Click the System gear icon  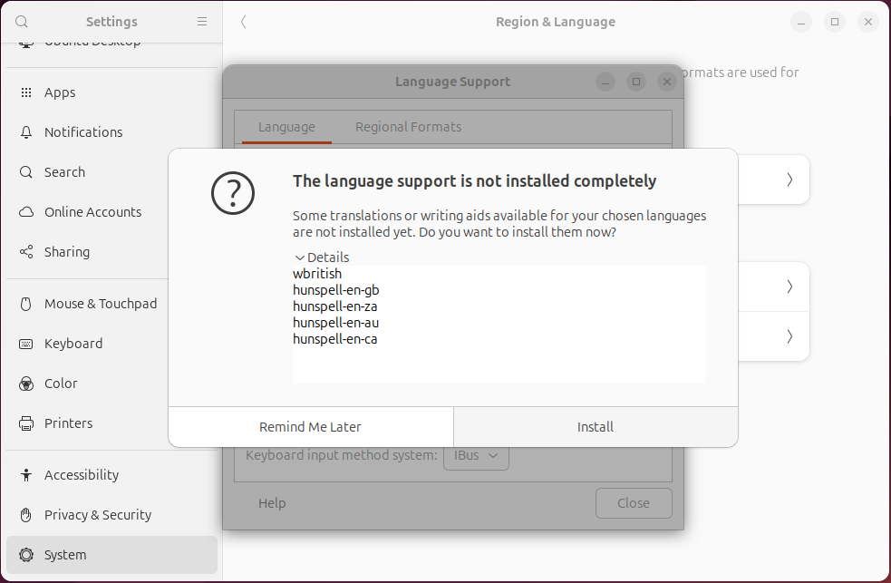[26, 555]
